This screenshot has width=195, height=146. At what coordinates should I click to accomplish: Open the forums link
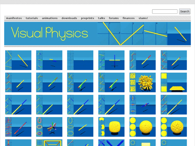click(114, 18)
